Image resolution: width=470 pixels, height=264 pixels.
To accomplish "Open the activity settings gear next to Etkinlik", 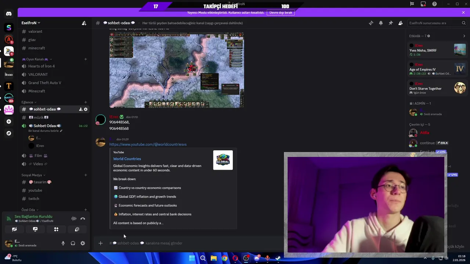I will [x=429, y=36].
